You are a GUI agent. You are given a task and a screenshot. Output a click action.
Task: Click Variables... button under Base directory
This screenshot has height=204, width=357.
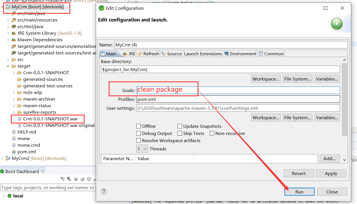[327, 79]
